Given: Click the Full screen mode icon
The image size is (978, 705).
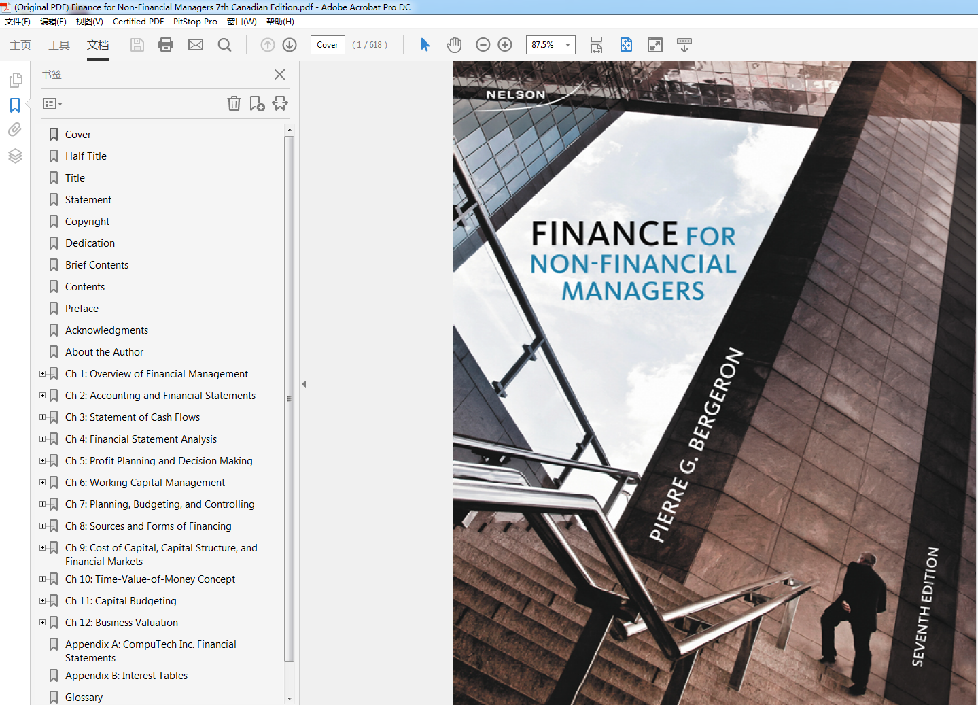Looking at the screenshot, I should click(655, 45).
